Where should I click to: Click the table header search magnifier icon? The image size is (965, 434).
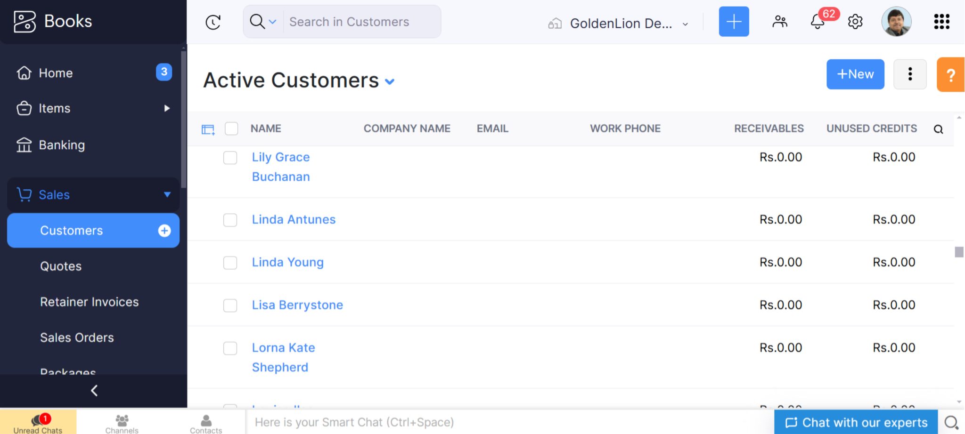938,129
